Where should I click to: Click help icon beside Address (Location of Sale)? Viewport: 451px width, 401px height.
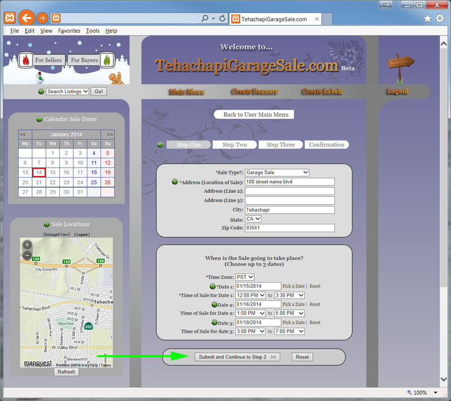point(175,182)
